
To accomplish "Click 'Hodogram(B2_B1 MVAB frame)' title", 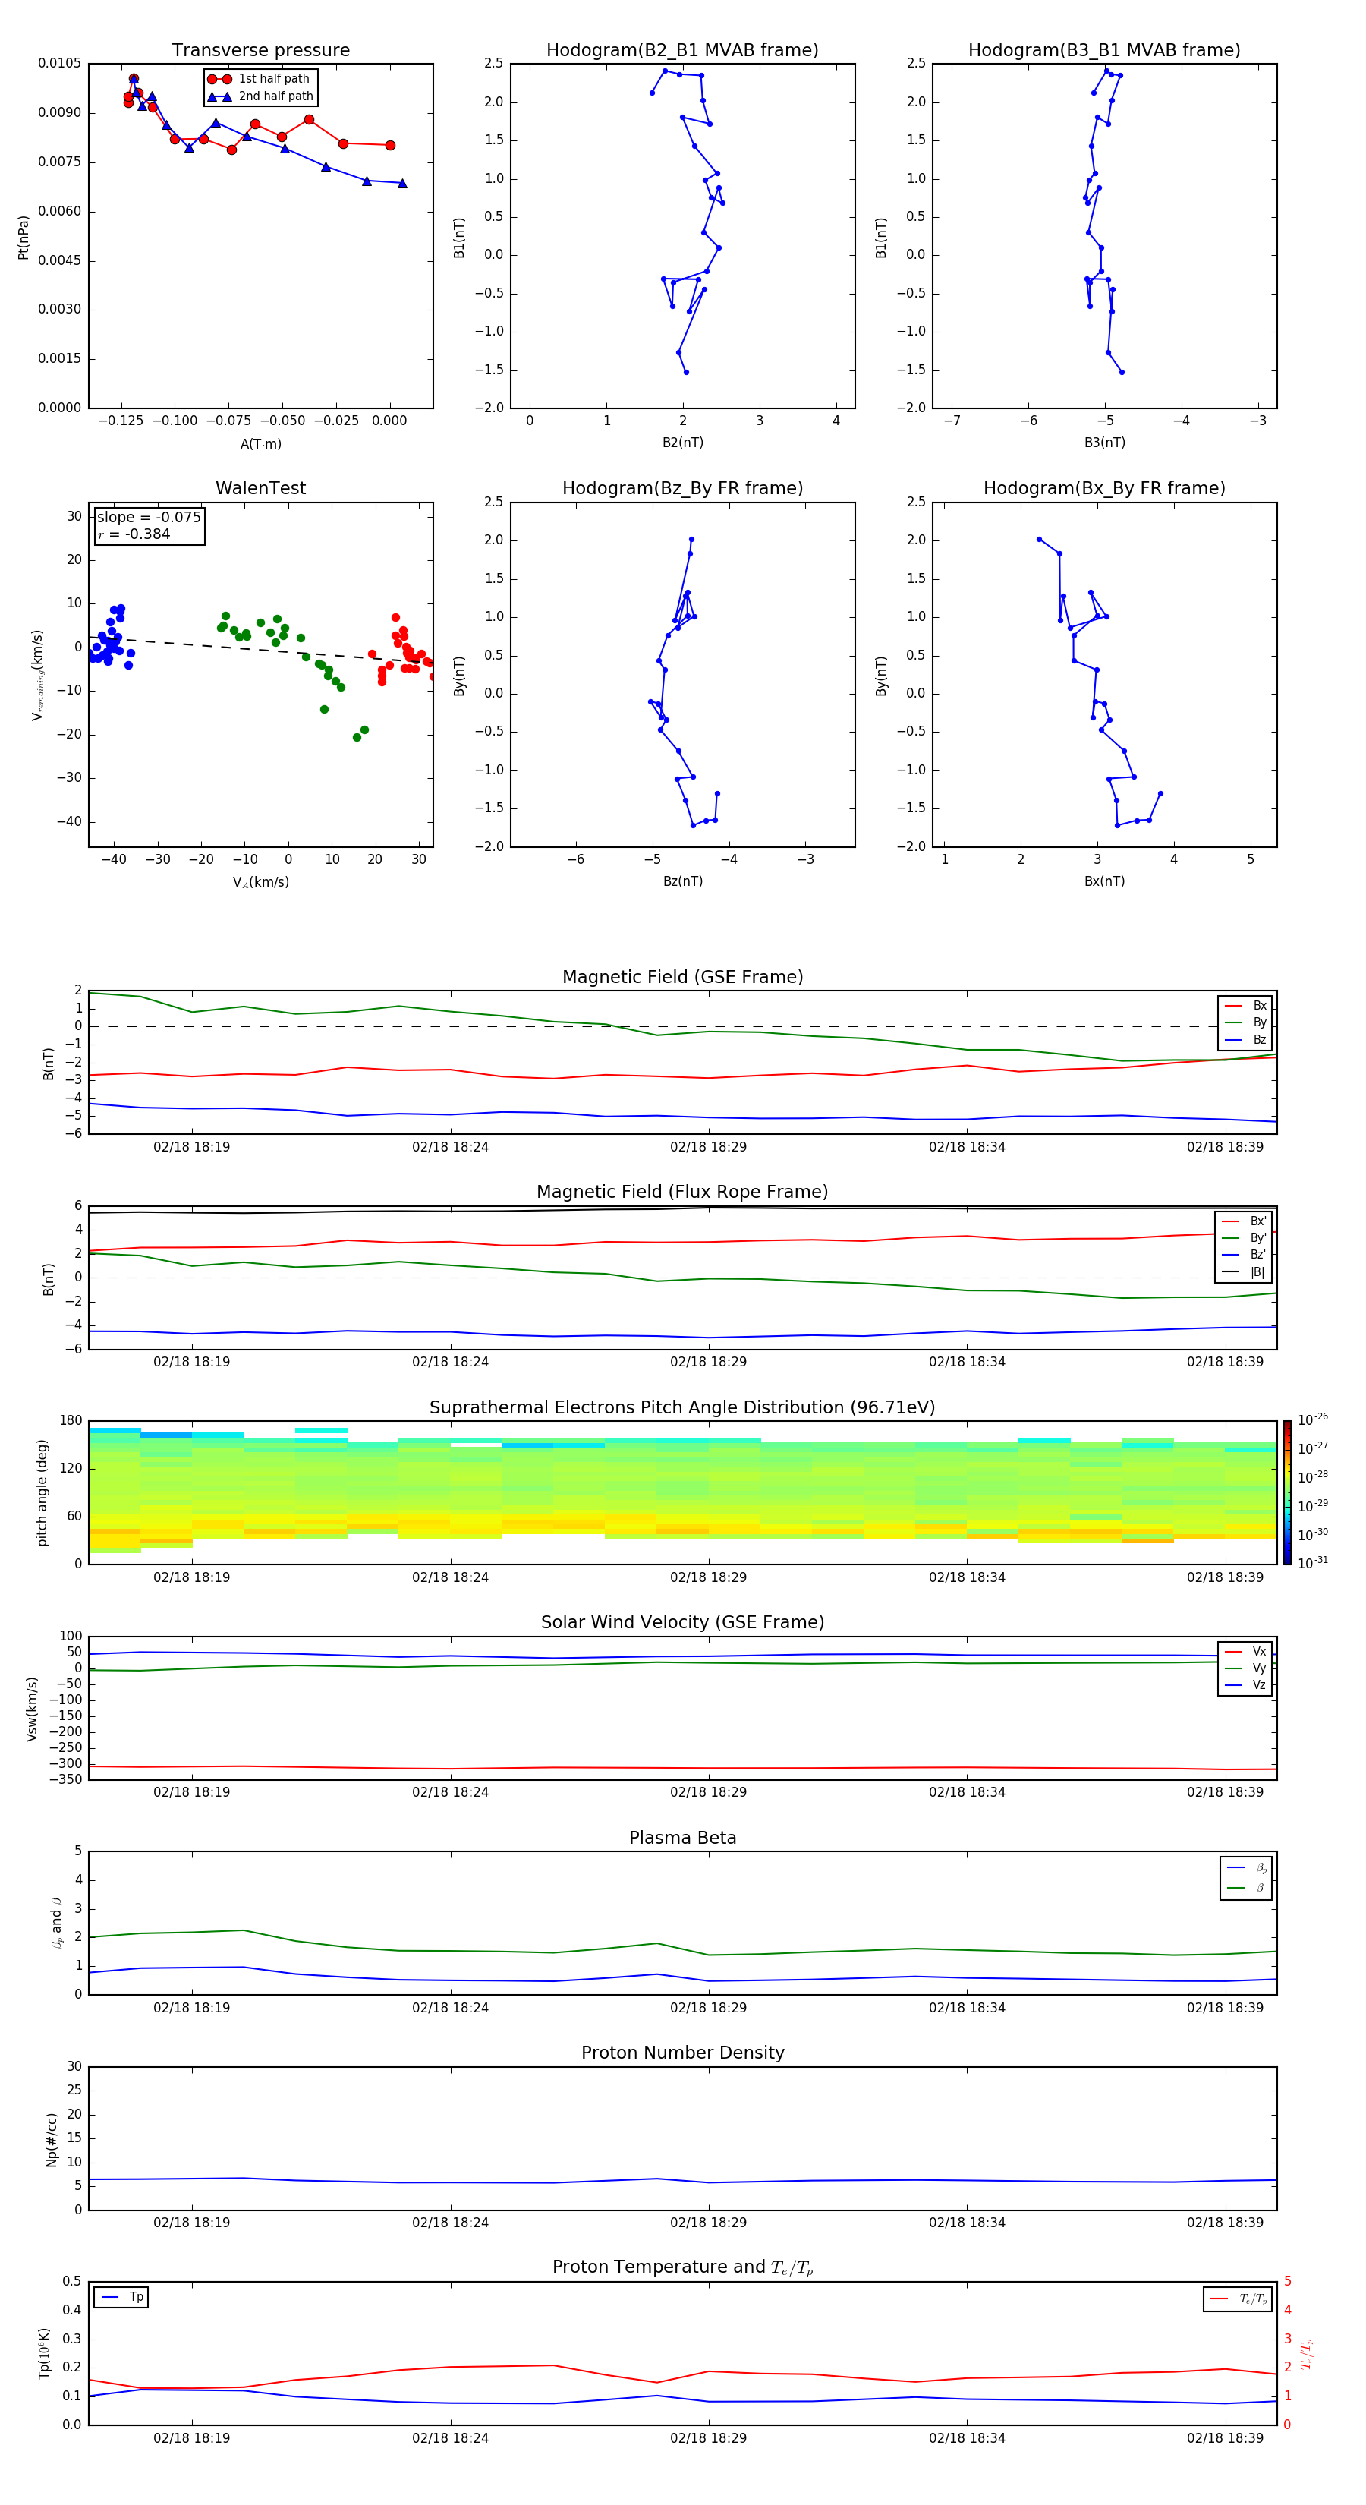I will (x=682, y=51).
